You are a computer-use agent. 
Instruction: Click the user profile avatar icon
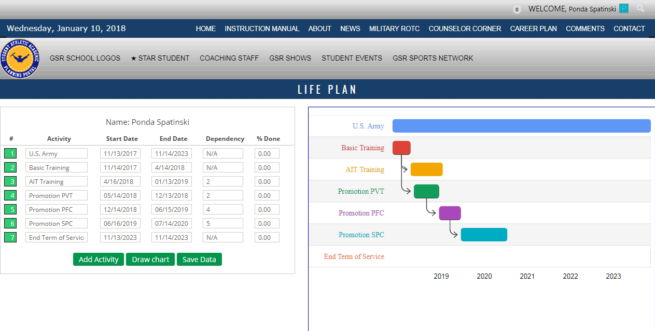(x=624, y=8)
